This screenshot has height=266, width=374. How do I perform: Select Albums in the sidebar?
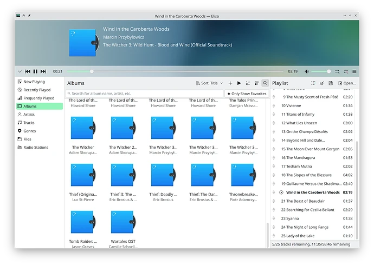(x=40, y=107)
